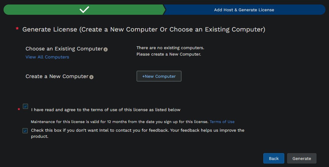Open info icon beside Choose an Existing Computer
This screenshot has width=329, height=167.
pyautogui.click(x=106, y=49)
